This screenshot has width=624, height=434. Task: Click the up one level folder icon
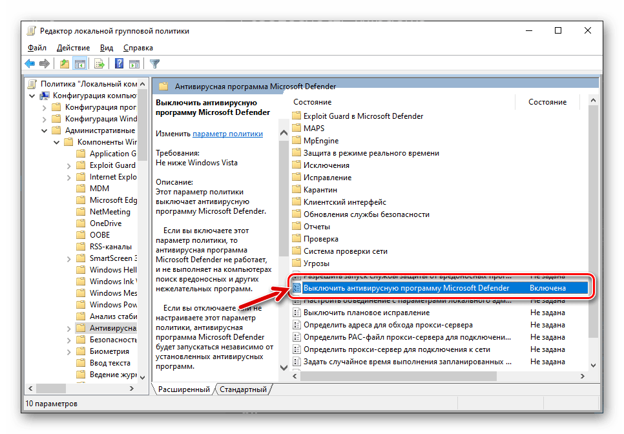(64, 64)
